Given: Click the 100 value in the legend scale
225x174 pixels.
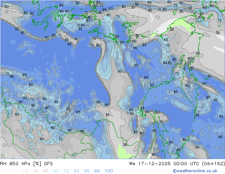Looking at the screenshot, I should point(109,171).
